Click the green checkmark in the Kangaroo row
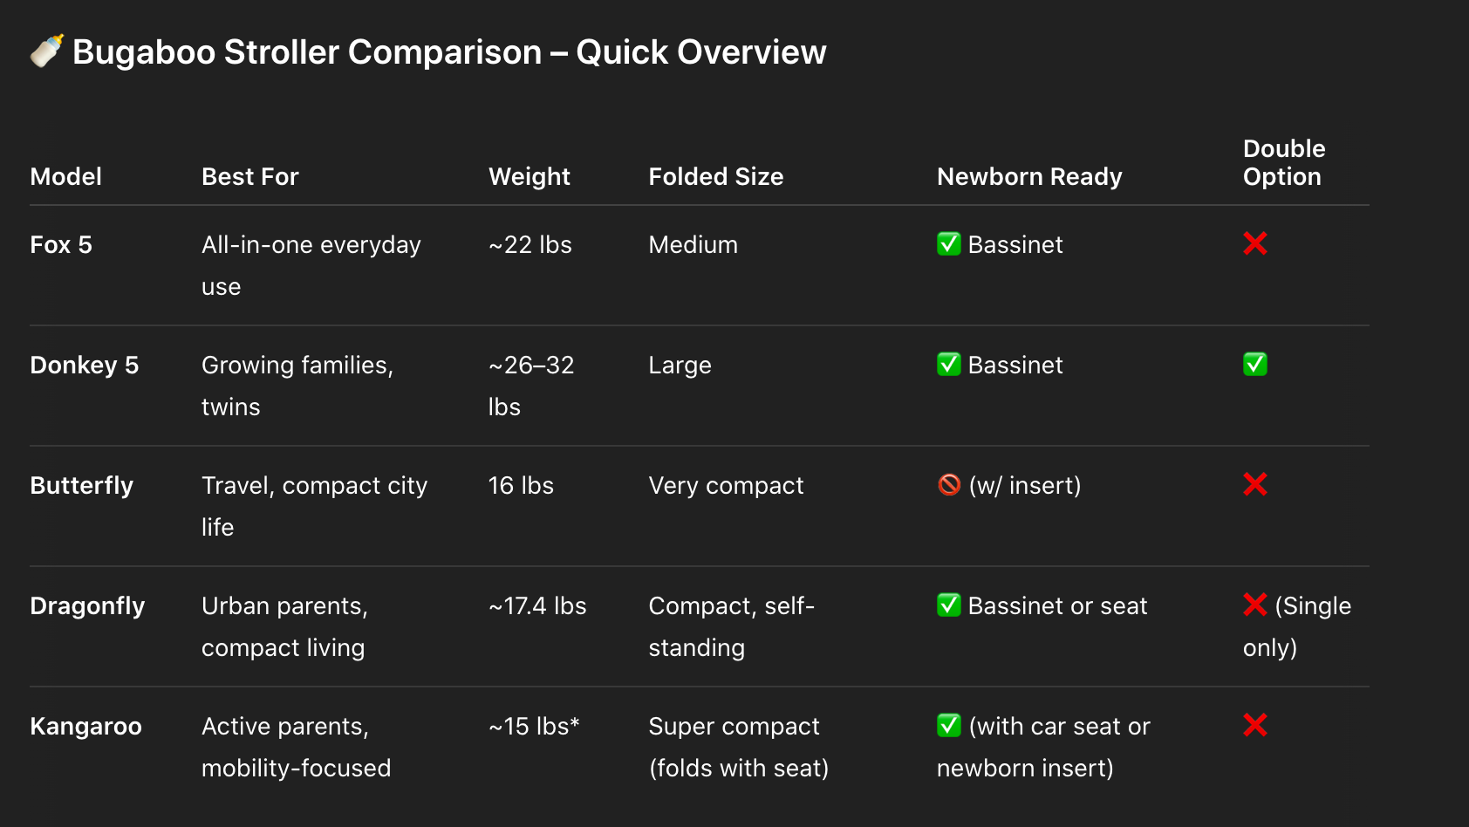The image size is (1469, 827). (x=948, y=726)
